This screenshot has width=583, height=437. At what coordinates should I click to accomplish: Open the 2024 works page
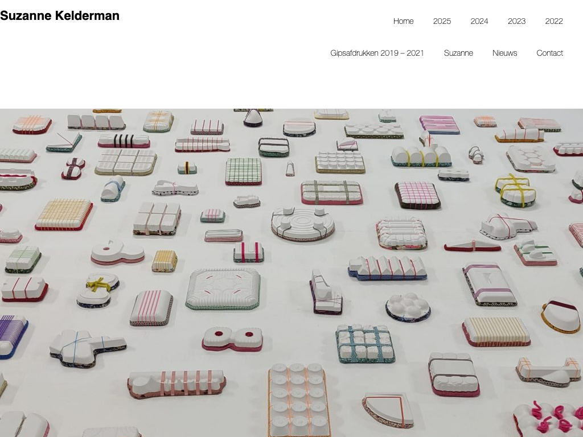pyautogui.click(x=479, y=21)
